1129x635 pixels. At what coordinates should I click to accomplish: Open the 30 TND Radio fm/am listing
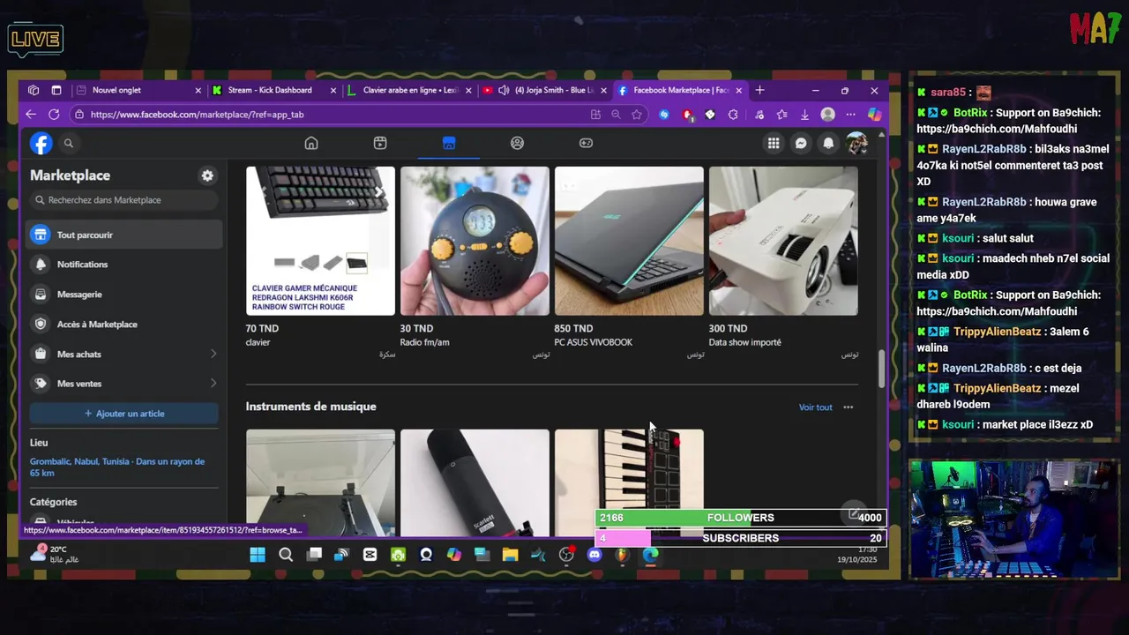475,241
